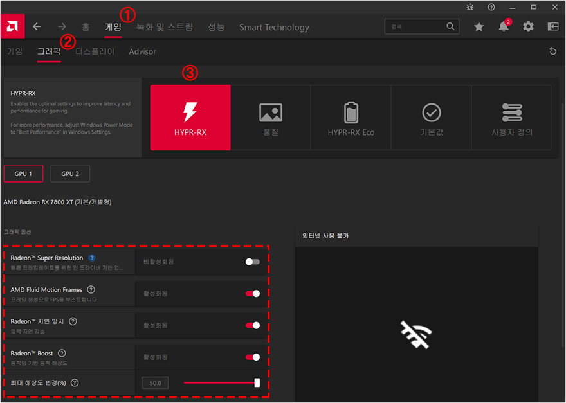The width and height of the screenshot is (566, 403).
Task: Switch to the 게임 sub-tab
Action: (15, 51)
